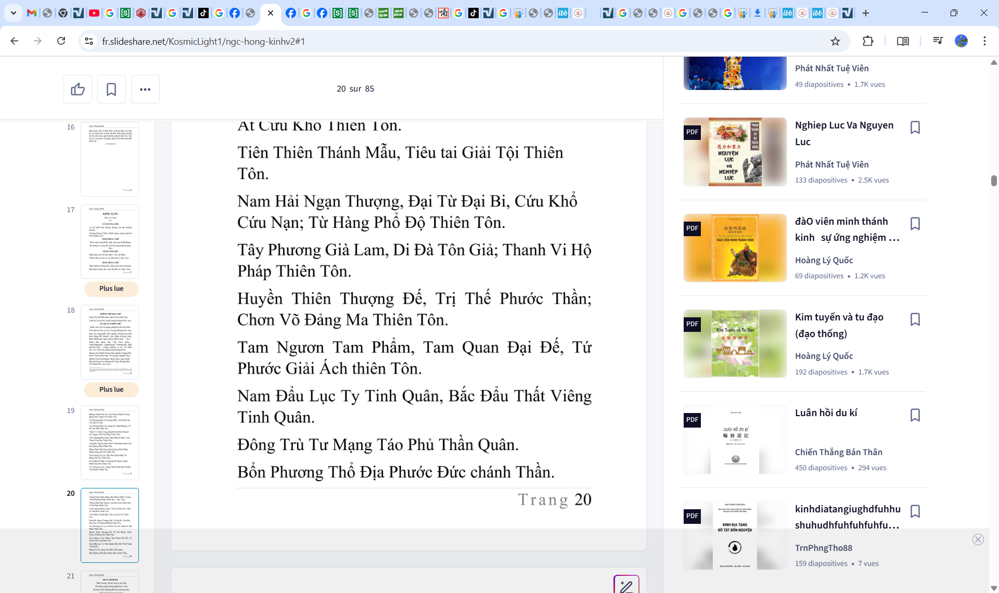The image size is (999, 593).
Task: Click the edit pencil icon below slide
Action: pos(626,586)
